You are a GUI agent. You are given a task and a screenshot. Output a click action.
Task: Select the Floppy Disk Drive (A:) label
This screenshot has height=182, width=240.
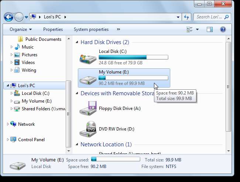tap(120, 108)
